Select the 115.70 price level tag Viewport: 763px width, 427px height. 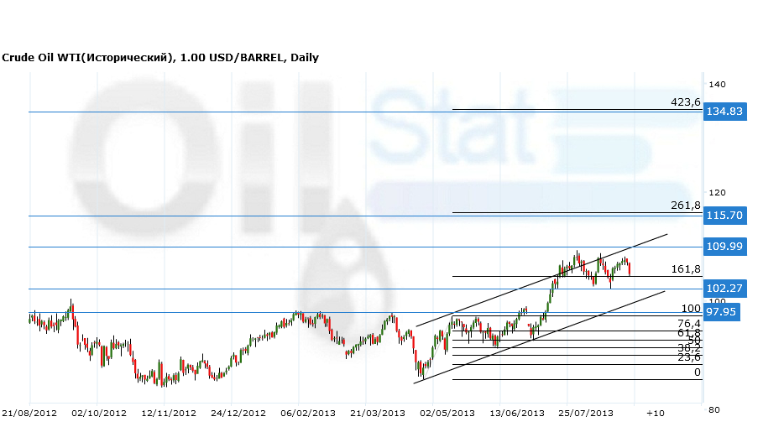pyautogui.click(x=725, y=216)
